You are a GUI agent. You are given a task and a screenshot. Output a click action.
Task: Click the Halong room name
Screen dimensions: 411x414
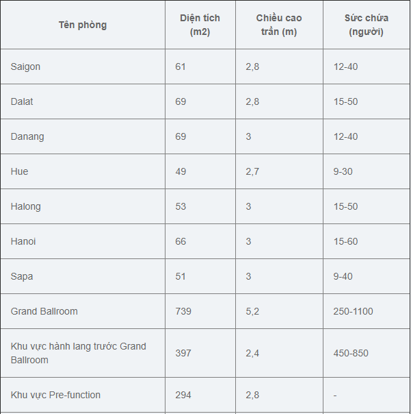[x=26, y=206]
